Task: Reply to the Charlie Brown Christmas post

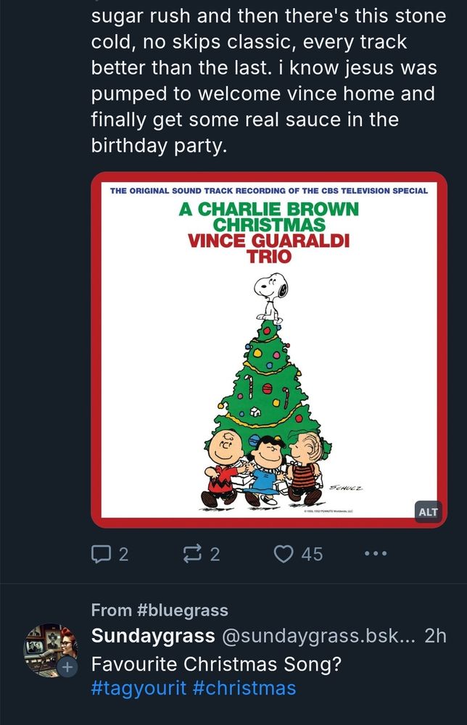Action: click(99, 555)
